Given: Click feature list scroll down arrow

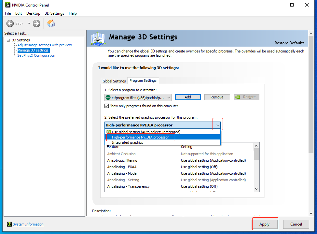Looking at the screenshot, I should (256, 189).
